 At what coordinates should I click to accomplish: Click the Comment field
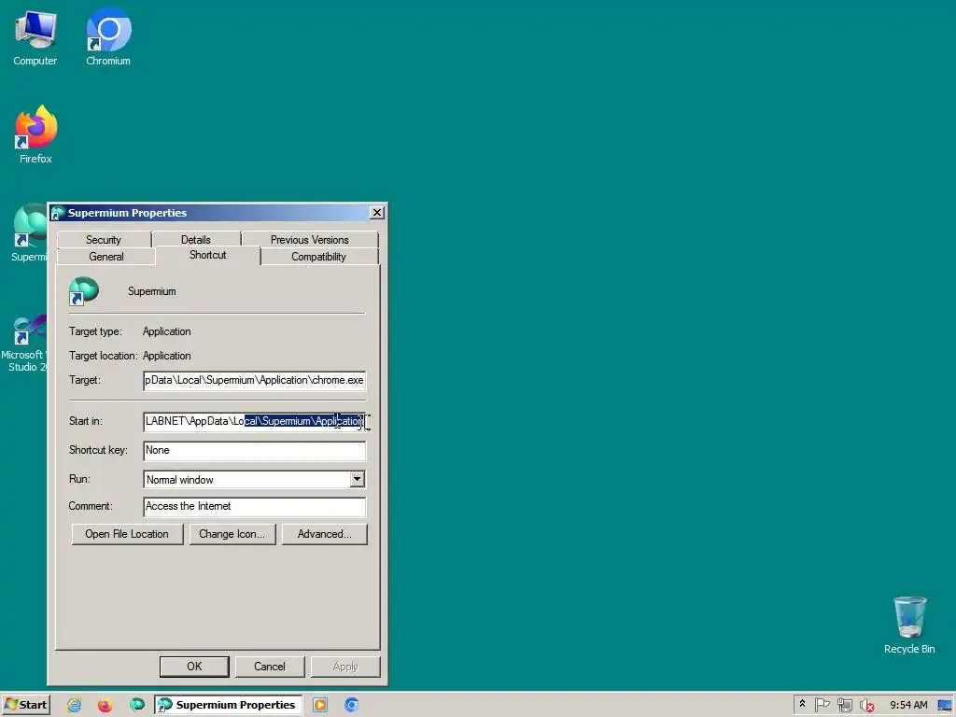(255, 507)
